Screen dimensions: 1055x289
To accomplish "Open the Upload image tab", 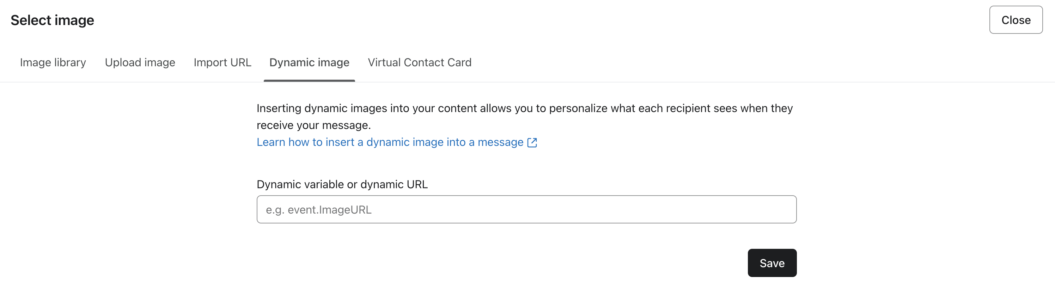I will pyautogui.click(x=140, y=62).
